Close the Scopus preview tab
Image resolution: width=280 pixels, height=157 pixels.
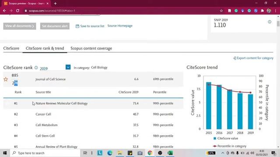pyautogui.click(x=48, y=3)
